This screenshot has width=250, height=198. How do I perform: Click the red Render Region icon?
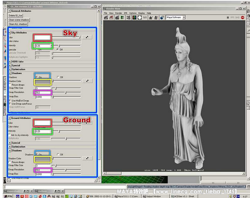111,18
